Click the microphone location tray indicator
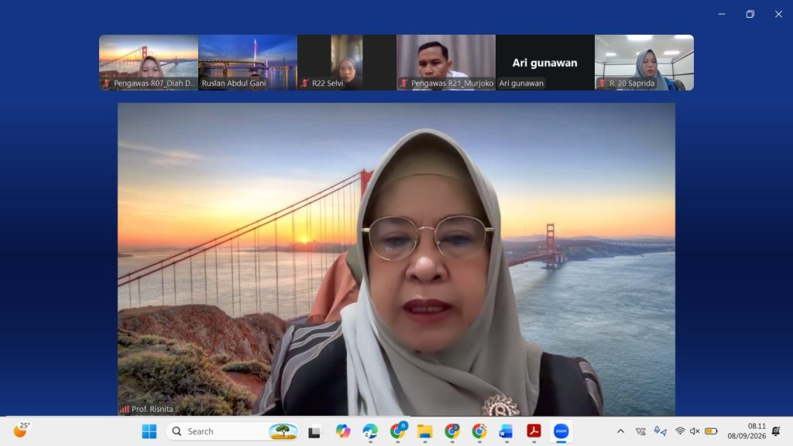 pos(660,431)
